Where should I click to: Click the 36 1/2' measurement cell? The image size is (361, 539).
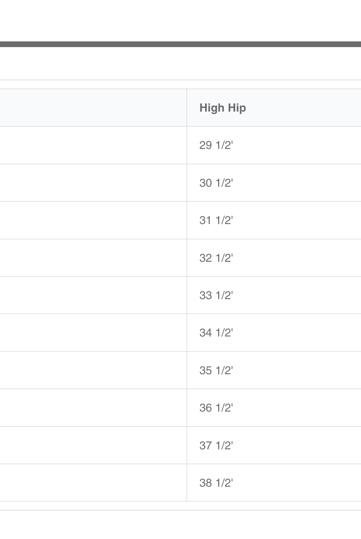tap(216, 408)
